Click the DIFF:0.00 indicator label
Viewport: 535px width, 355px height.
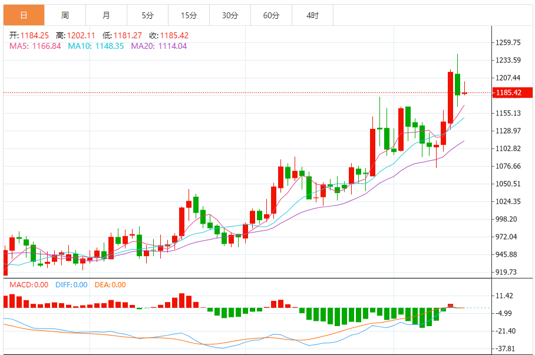point(71,285)
